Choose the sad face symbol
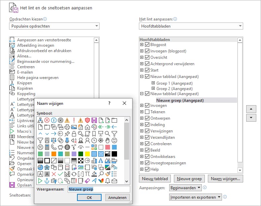 click(40, 147)
